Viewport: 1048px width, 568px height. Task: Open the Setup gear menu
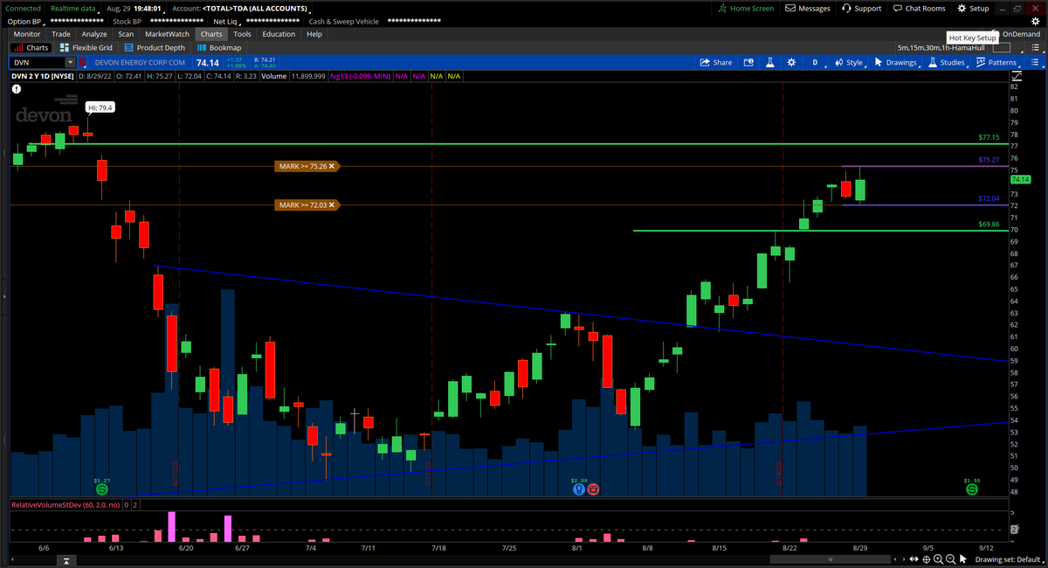click(x=974, y=8)
